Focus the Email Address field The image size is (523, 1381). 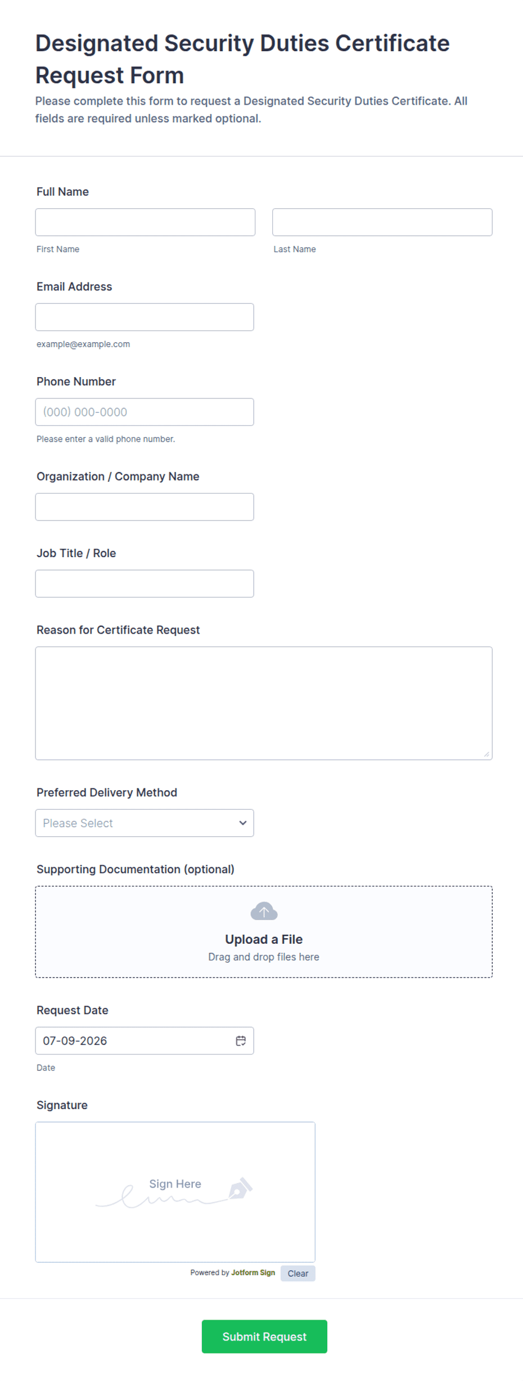click(145, 317)
